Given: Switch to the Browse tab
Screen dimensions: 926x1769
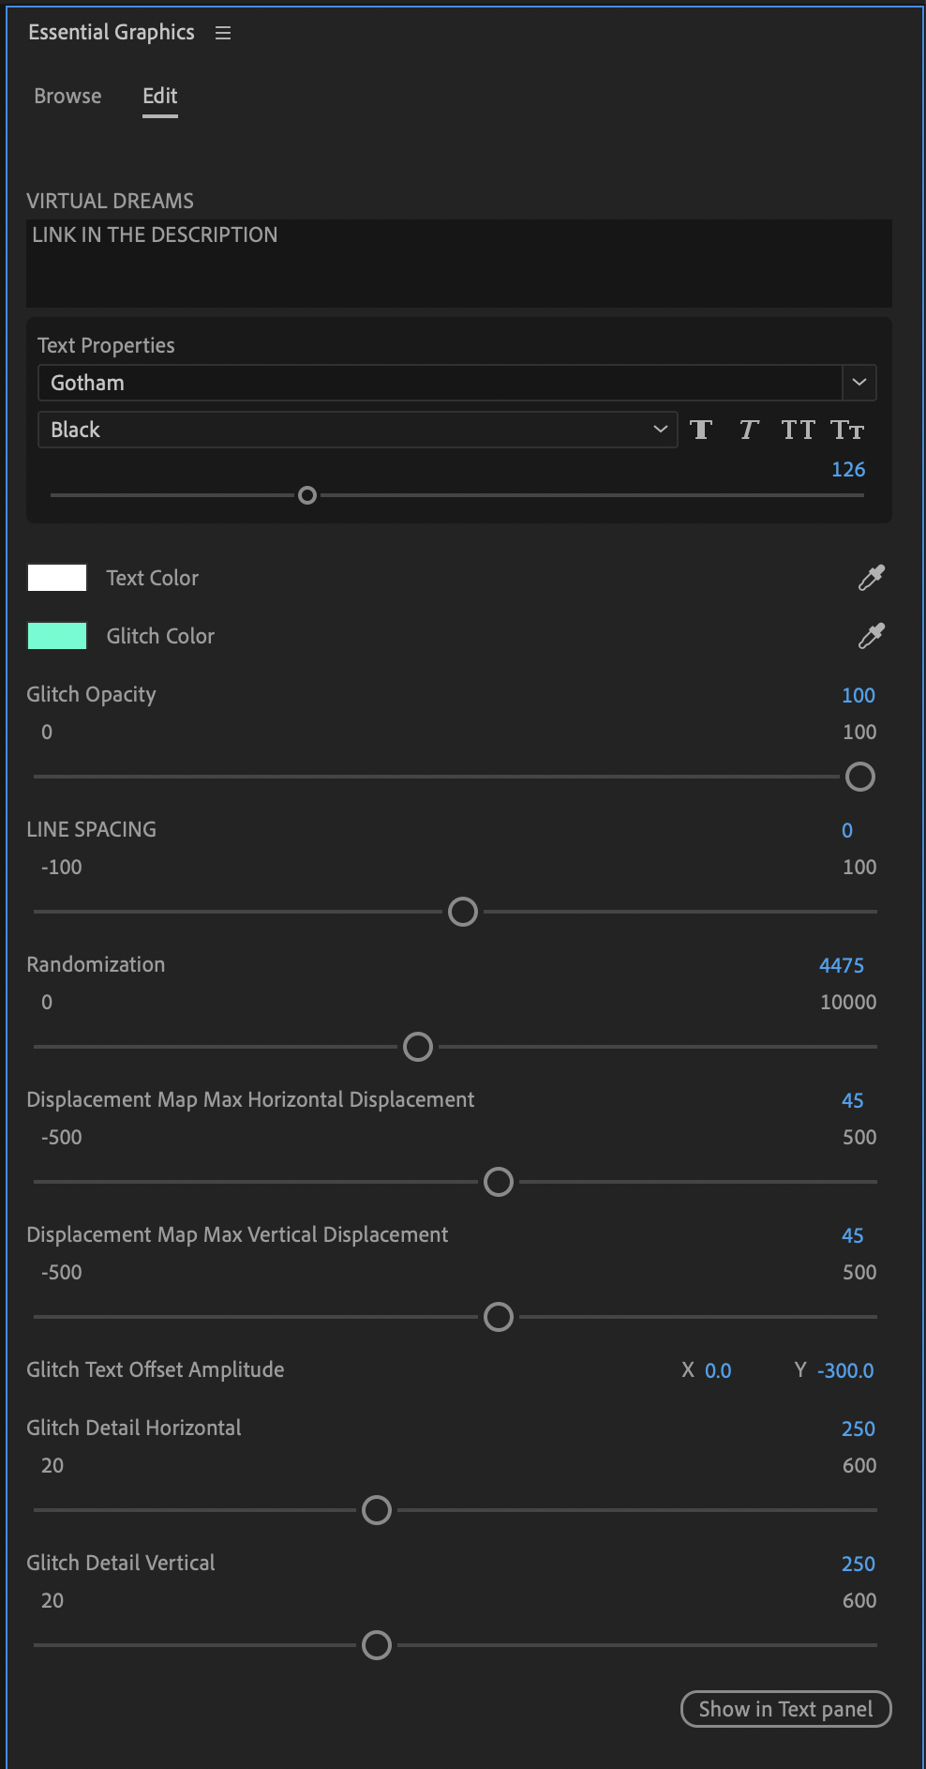Looking at the screenshot, I should coord(67,96).
